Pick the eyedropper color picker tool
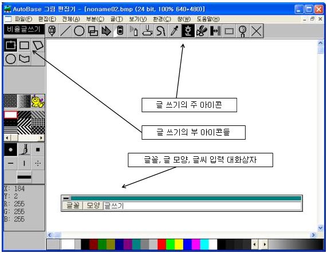The height and width of the screenshot is (253, 327). click(x=174, y=31)
